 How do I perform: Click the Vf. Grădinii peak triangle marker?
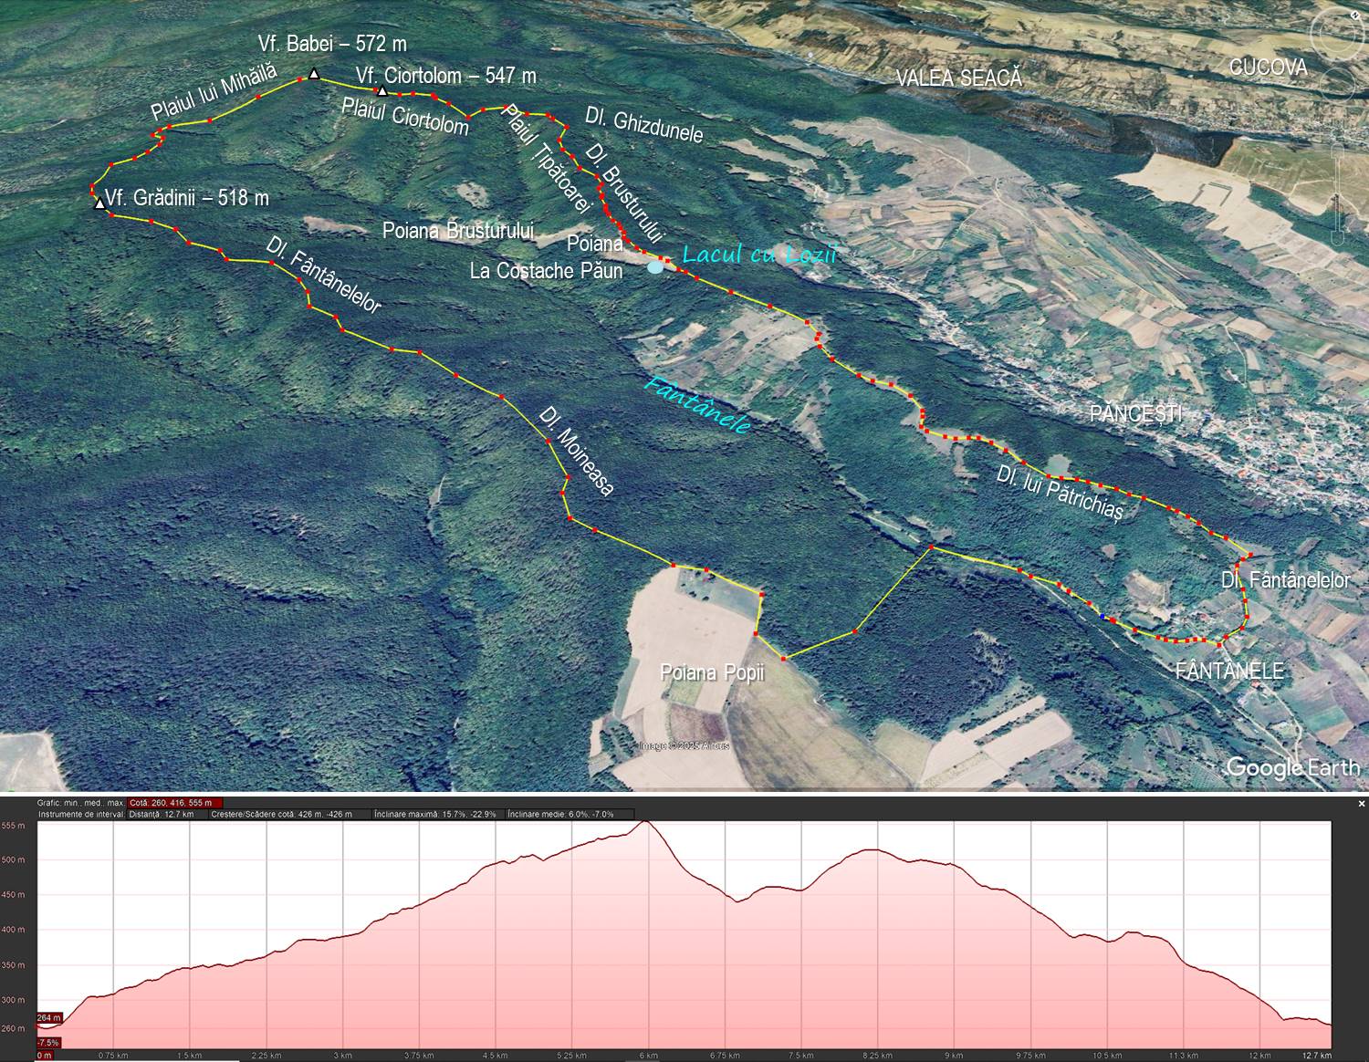[x=99, y=203]
